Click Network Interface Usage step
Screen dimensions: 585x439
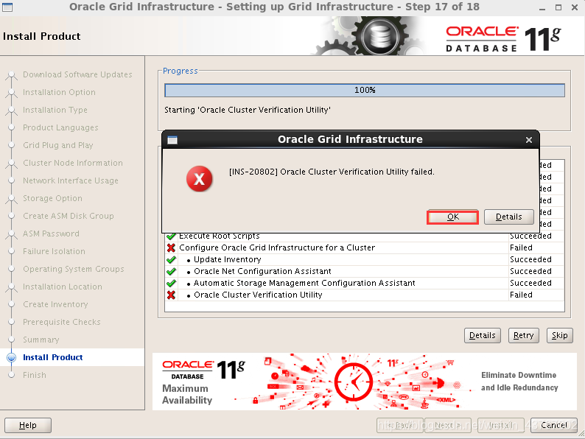point(71,180)
